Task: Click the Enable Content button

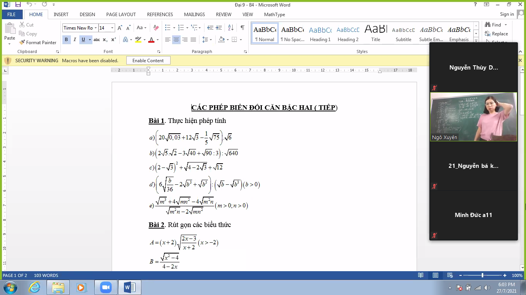Action: [148, 61]
